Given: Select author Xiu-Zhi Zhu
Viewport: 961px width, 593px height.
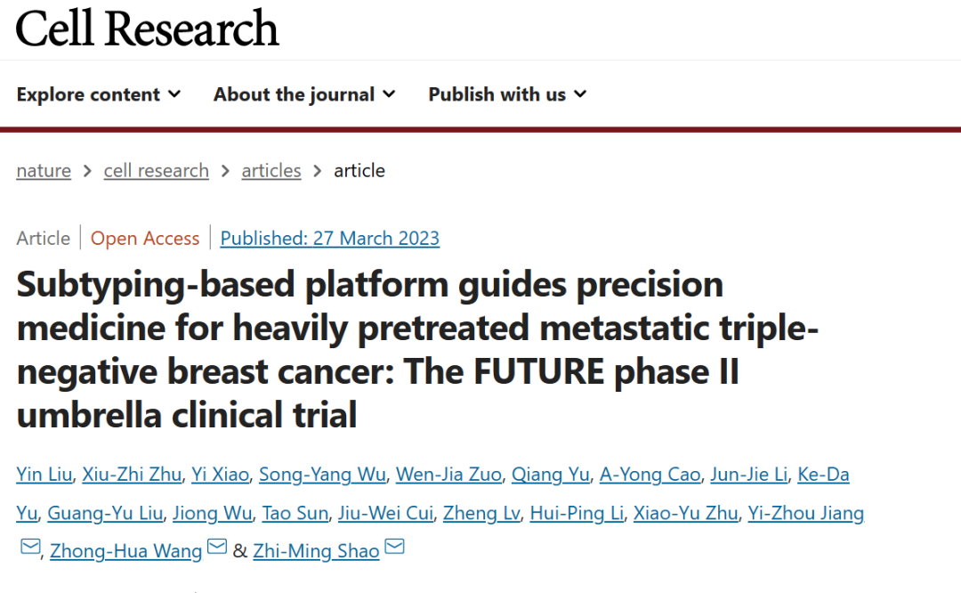Looking at the screenshot, I should tap(132, 474).
